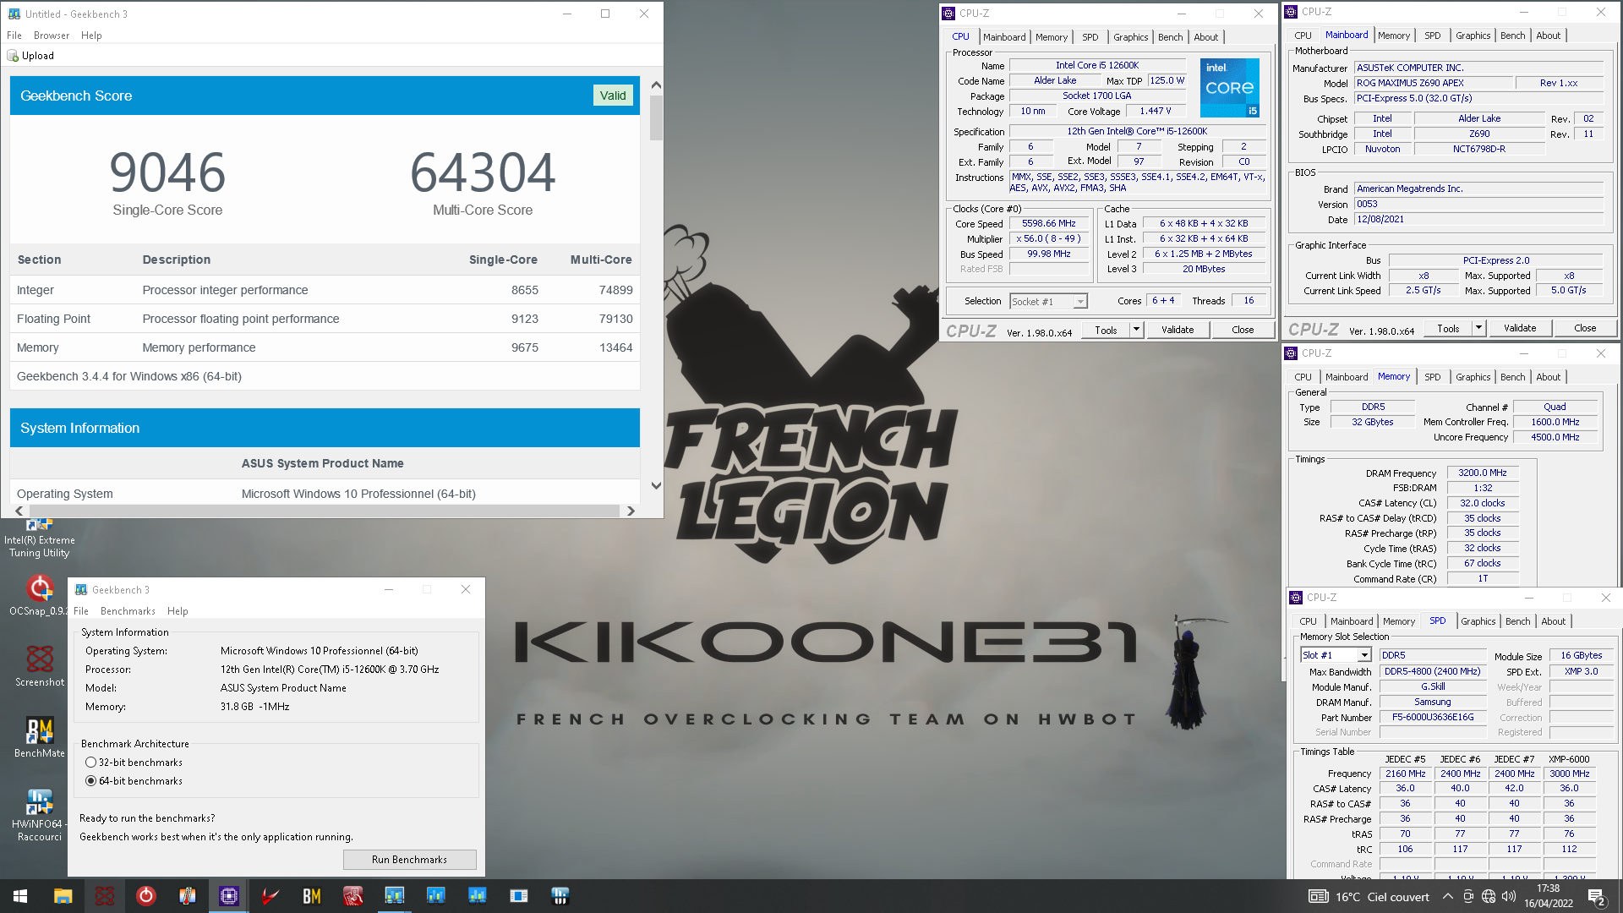Click the white window taskbar icon
The image size is (1623, 913).
(x=518, y=896)
